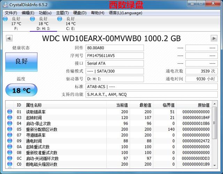Viewport: 223px width, 174px height.
Task: Click the 最差值 column header
Action: click(141, 105)
